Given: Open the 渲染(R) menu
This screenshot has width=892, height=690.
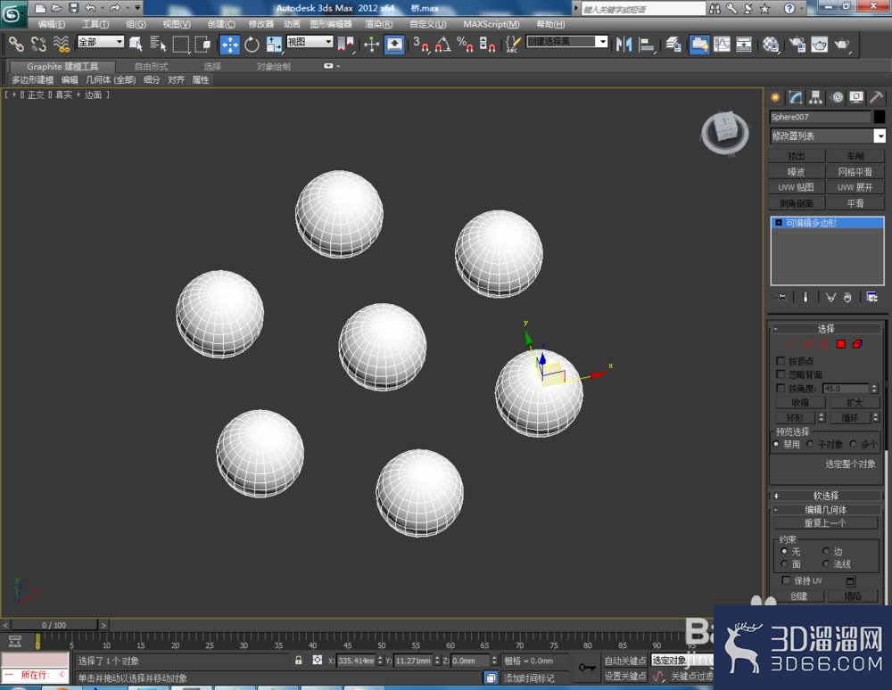Looking at the screenshot, I should point(379,24).
